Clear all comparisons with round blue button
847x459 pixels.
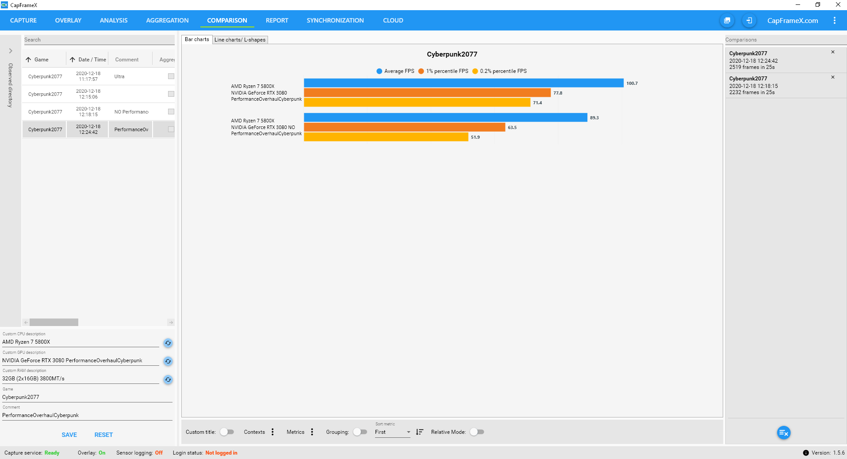[x=783, y=433]
